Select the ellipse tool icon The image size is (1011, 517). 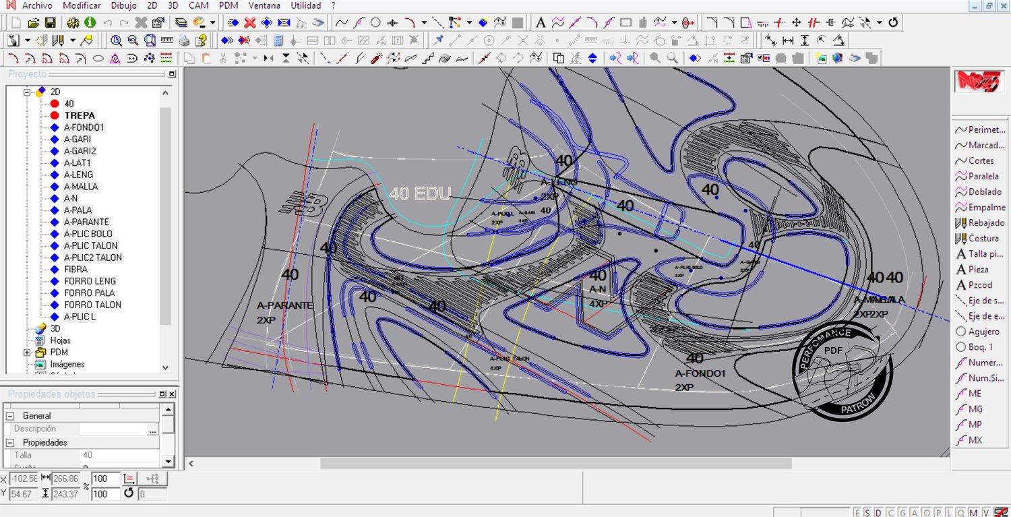click(98, 59)
